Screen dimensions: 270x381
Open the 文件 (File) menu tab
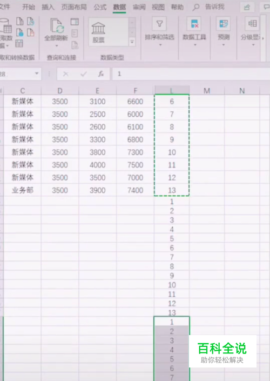(5, 7)
